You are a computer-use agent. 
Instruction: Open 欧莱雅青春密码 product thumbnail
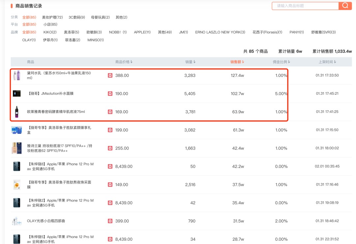pos(17,112)
